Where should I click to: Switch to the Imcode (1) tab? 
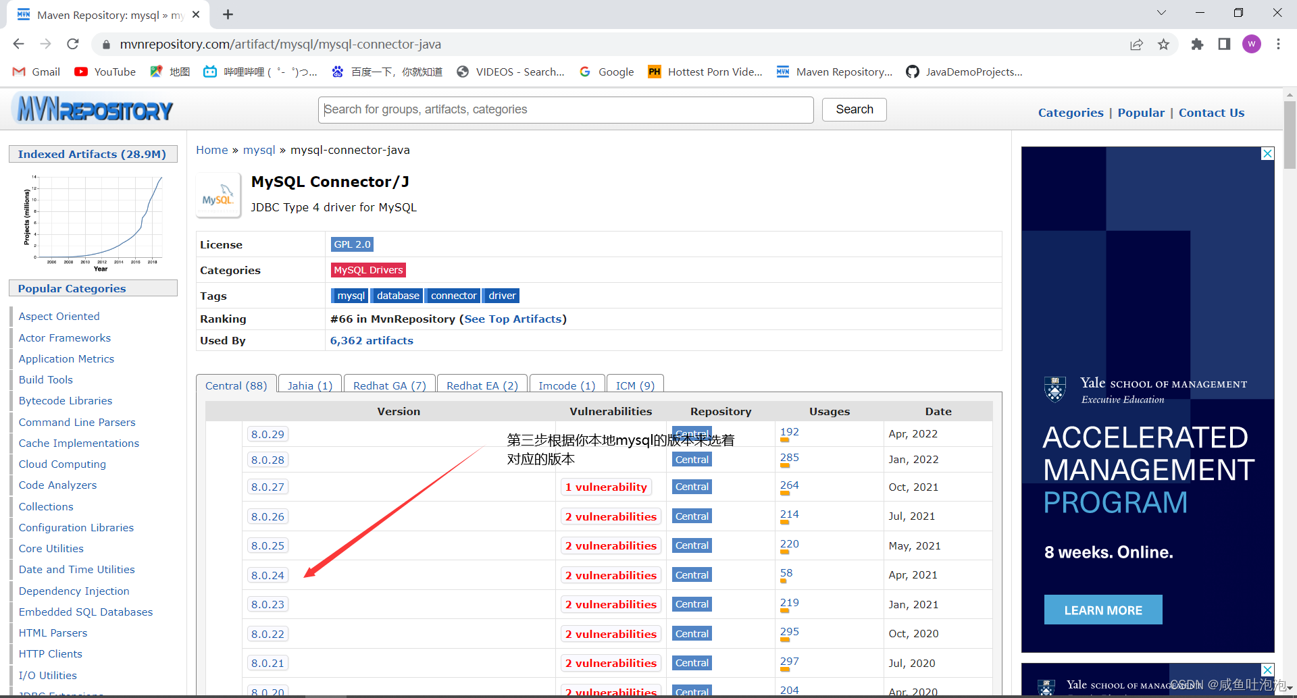click(567, 385)
